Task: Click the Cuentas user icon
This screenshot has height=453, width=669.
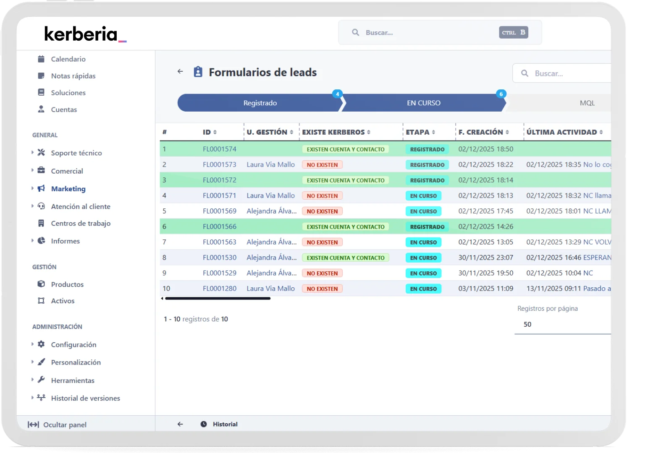Action: (x=41, y=109)
